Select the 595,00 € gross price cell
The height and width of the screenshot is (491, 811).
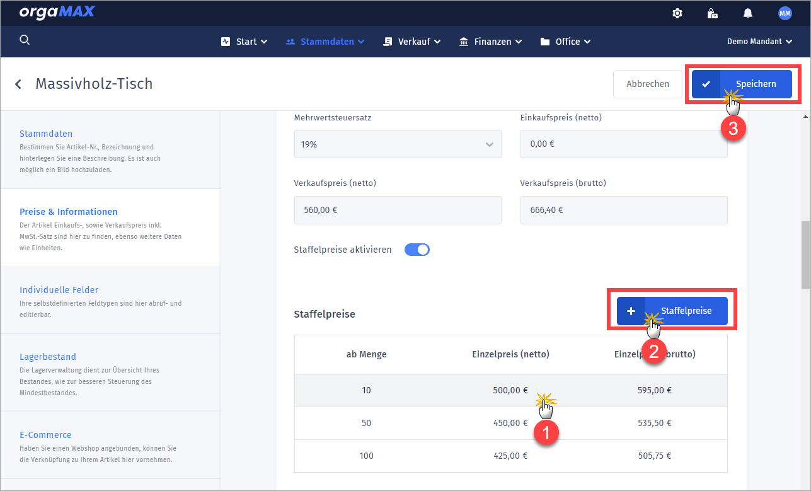(655, 390)
